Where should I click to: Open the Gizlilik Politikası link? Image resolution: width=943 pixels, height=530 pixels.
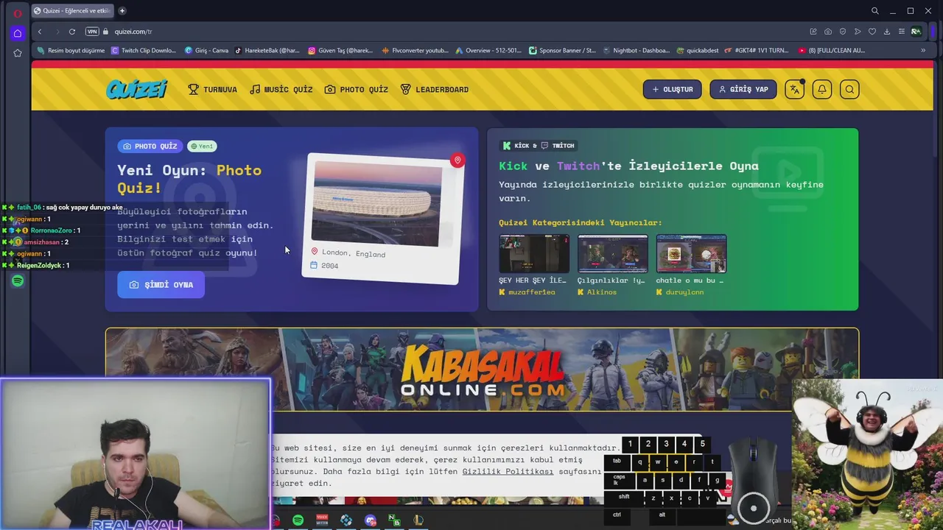[508, 471]
